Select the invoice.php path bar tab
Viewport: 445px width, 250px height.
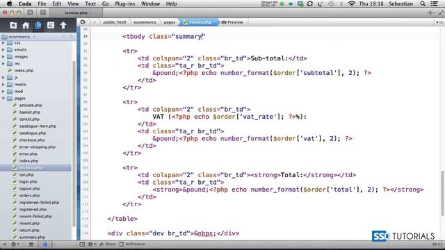(200, 22)
